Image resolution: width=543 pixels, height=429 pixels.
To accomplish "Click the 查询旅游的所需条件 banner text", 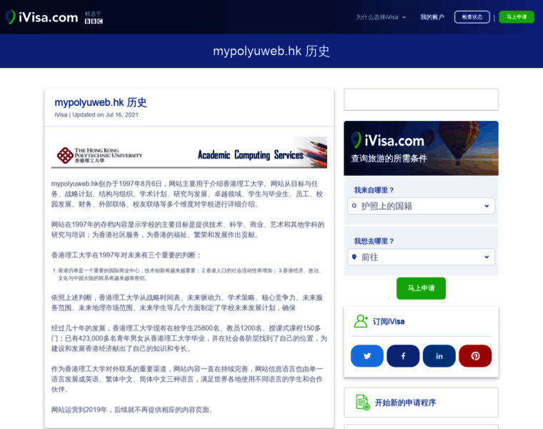I will pyautogui.click(x=389, y=158).
